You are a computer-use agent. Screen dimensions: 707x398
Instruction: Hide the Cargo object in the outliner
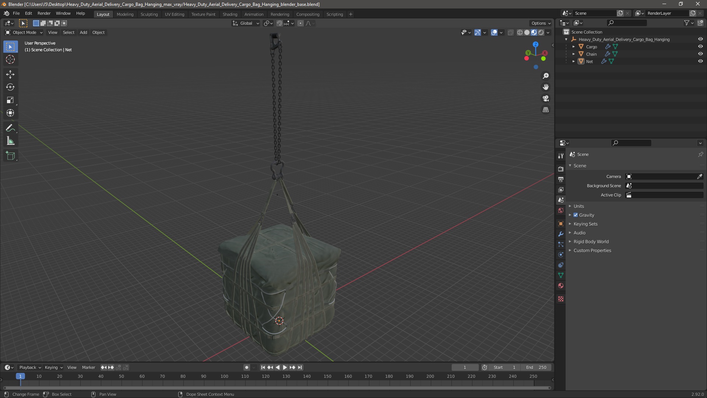(700, 46)
